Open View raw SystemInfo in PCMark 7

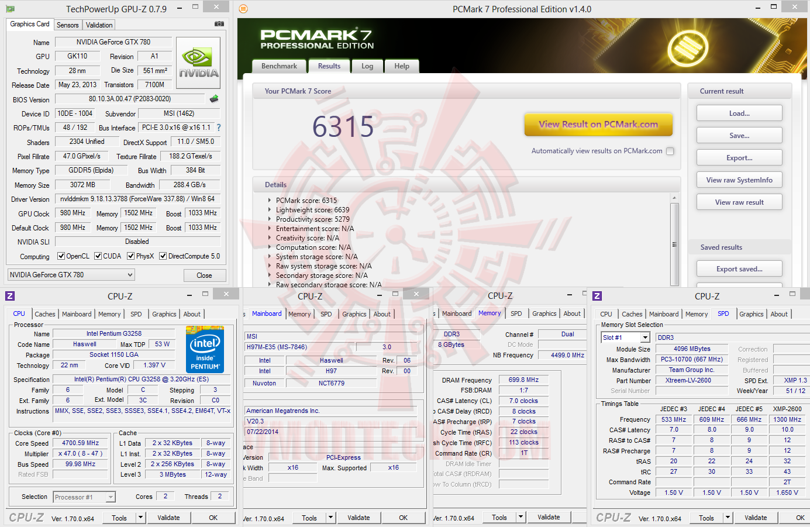(x=739, y=180)
